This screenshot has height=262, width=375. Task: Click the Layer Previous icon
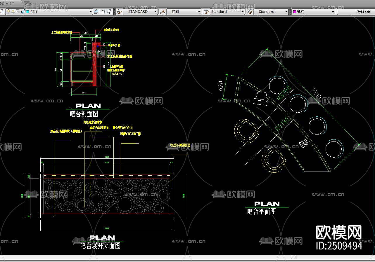[x=103, y=12]
